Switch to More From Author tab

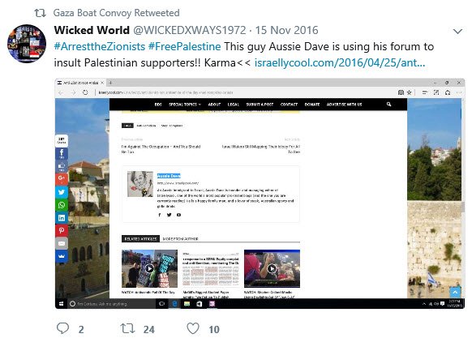click(x=180, y=238)
